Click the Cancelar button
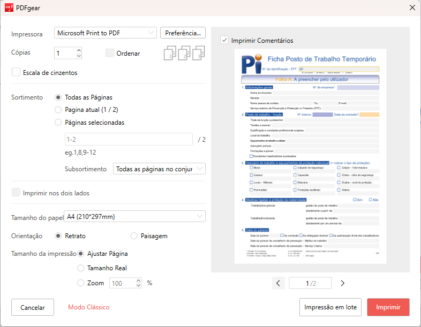The image size is (421, 327). point(33,307)
